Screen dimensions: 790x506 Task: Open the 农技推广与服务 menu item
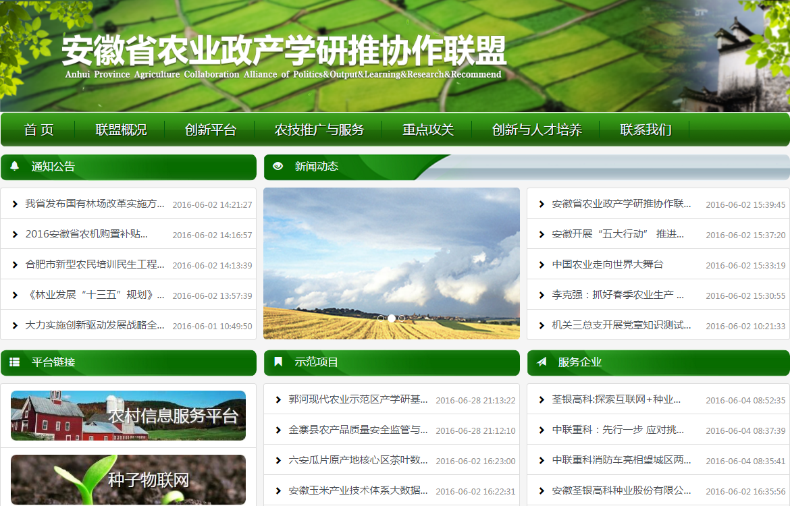point(319,130)
